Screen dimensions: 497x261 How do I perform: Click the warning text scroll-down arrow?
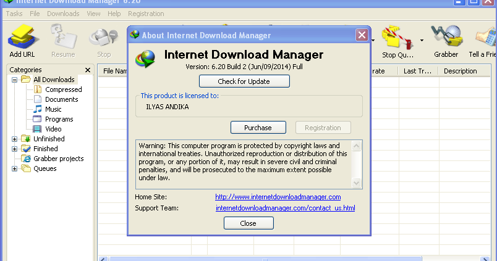pos(356,183)
